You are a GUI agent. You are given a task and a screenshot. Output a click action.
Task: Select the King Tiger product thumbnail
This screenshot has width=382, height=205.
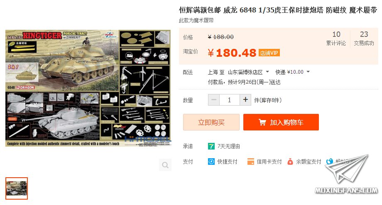pos(17,188)
